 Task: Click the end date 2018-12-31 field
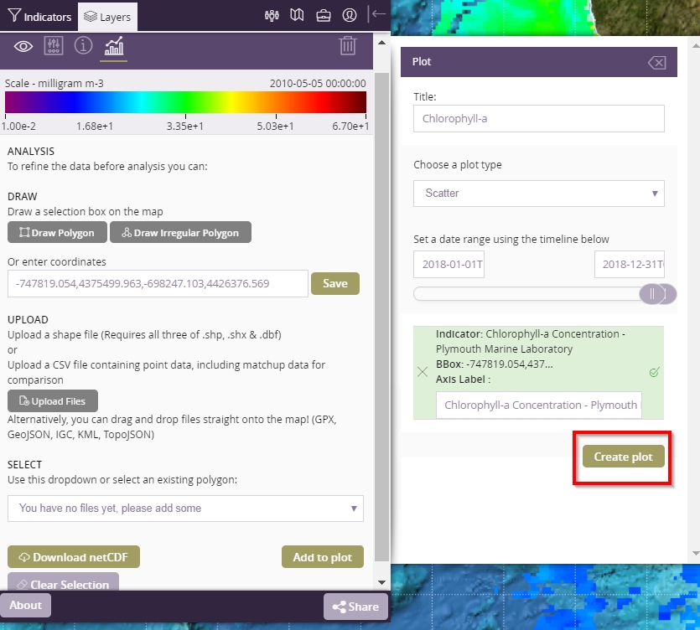tap(630, 264)
